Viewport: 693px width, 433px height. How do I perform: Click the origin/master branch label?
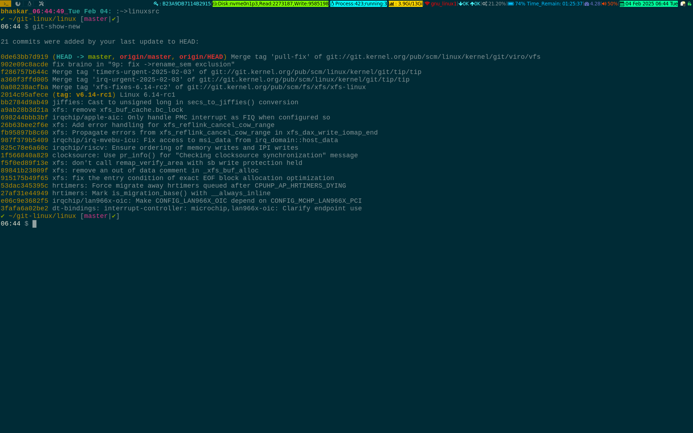pyautogui.click(x=145, y=57)
